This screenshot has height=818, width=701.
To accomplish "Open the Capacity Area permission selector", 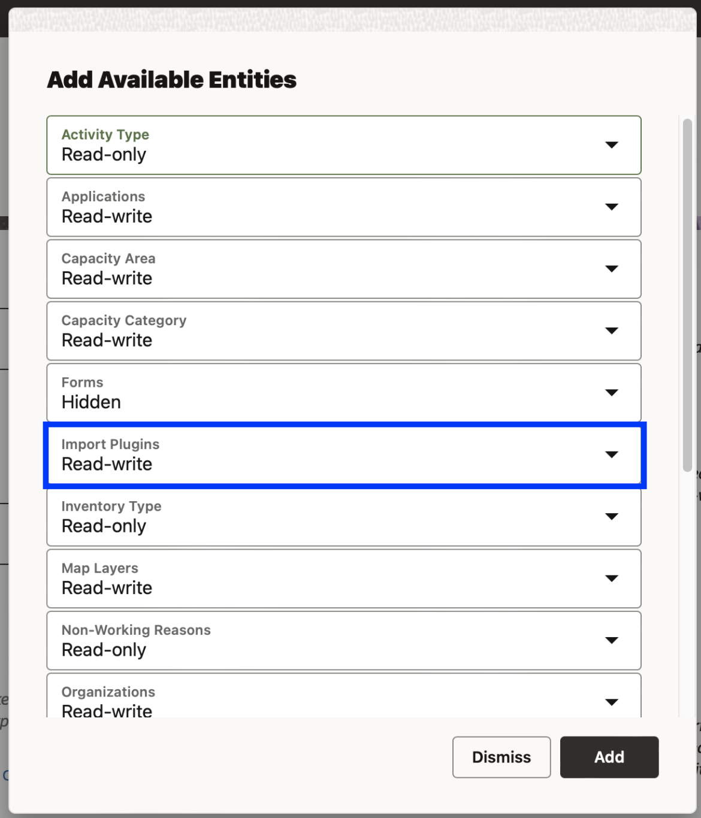I will tap(343, 269).
